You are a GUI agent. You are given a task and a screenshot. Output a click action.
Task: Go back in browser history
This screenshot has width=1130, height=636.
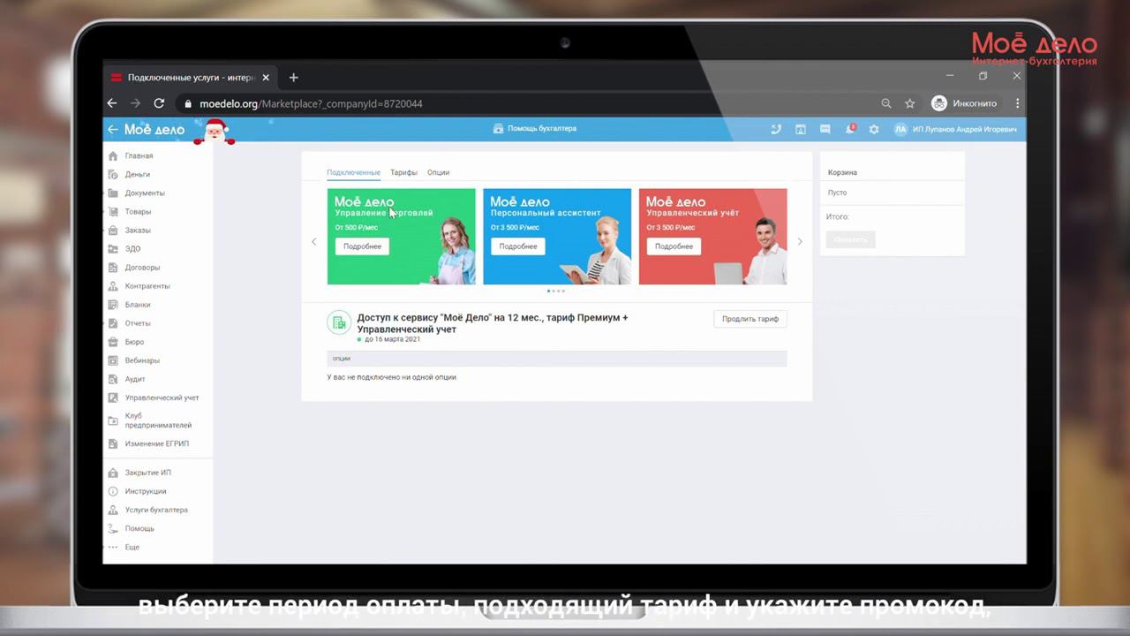coord(112,103)
